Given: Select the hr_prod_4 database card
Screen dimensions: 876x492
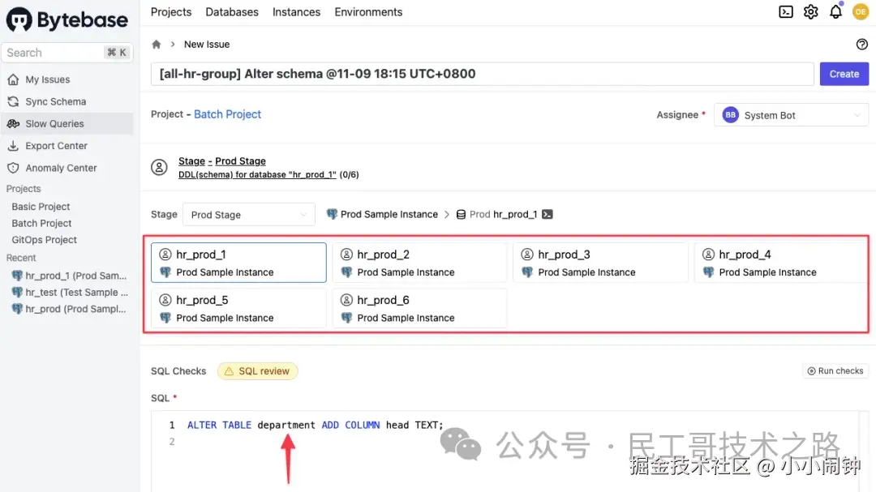Looking at the screenshot, I should click(x=780, y=263).
